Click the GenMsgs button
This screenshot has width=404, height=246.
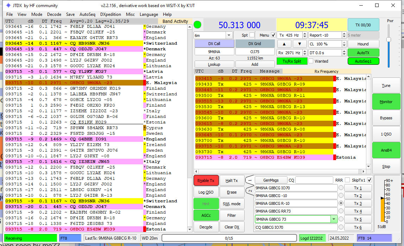(271, 180)
